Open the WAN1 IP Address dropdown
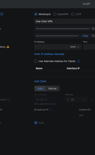The image size is (95, 155). tap(58, 47)
